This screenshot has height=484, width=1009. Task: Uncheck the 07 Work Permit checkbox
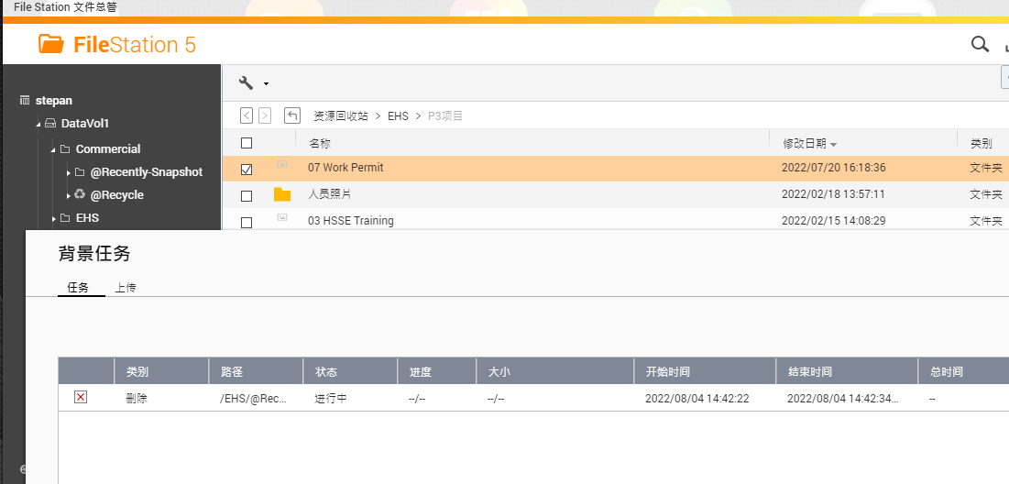[247, 170]
